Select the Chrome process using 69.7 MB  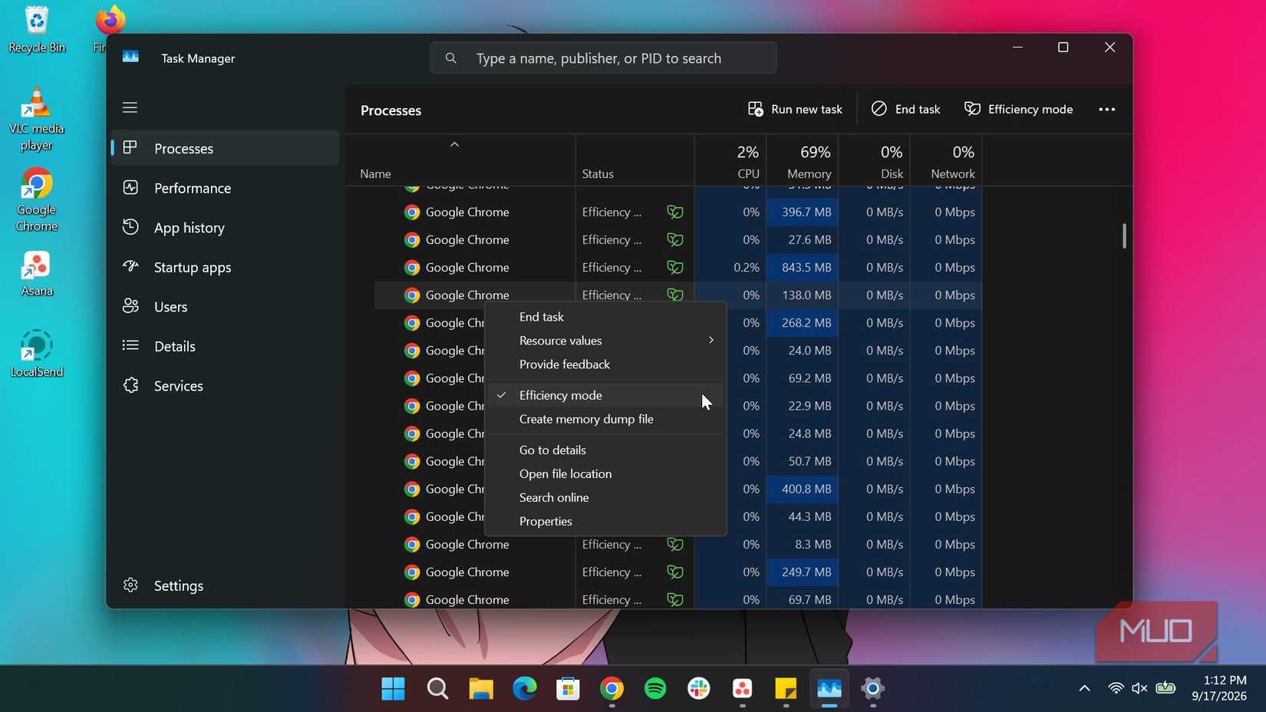(x=678, y=599)
